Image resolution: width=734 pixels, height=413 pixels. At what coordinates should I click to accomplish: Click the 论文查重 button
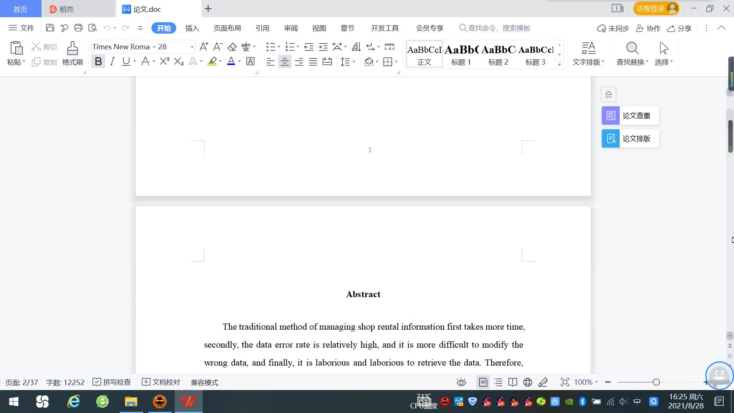pyautogui.click(x=630, y=115)
